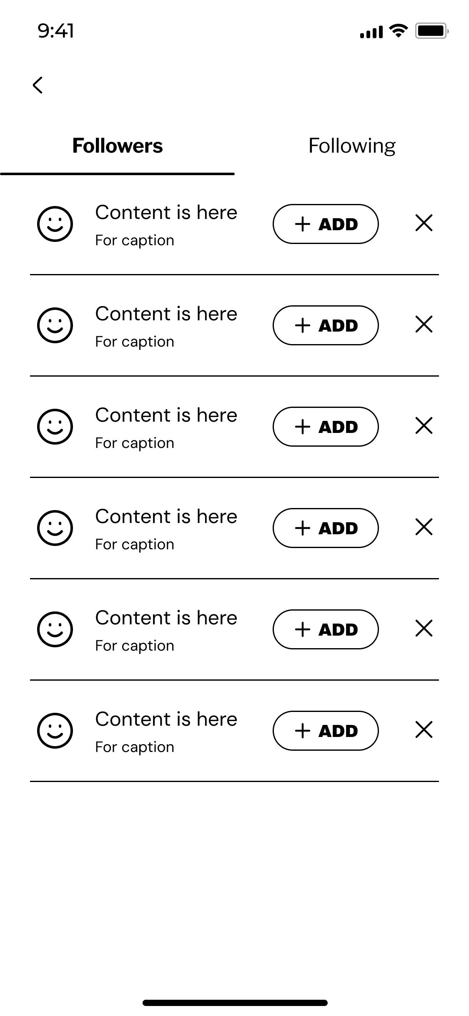Open the third follower's smiley avatar
The image size is (469, 1016).
[x=55, y=427]
